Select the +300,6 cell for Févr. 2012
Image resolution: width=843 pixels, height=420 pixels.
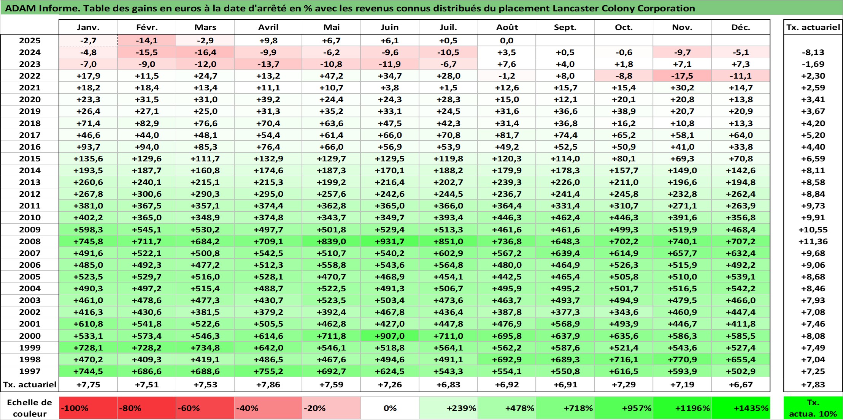pyautogui.click(x=147, y=194)
